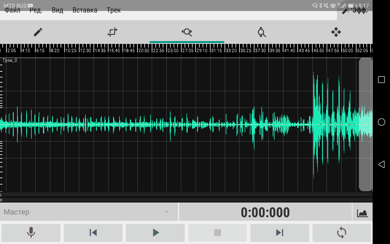
Task: Skip to the end of the track
Action: click(280, 233)
